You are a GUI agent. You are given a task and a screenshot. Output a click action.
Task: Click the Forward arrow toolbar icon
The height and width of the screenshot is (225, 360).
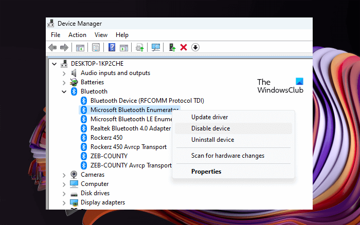point(64,47)
